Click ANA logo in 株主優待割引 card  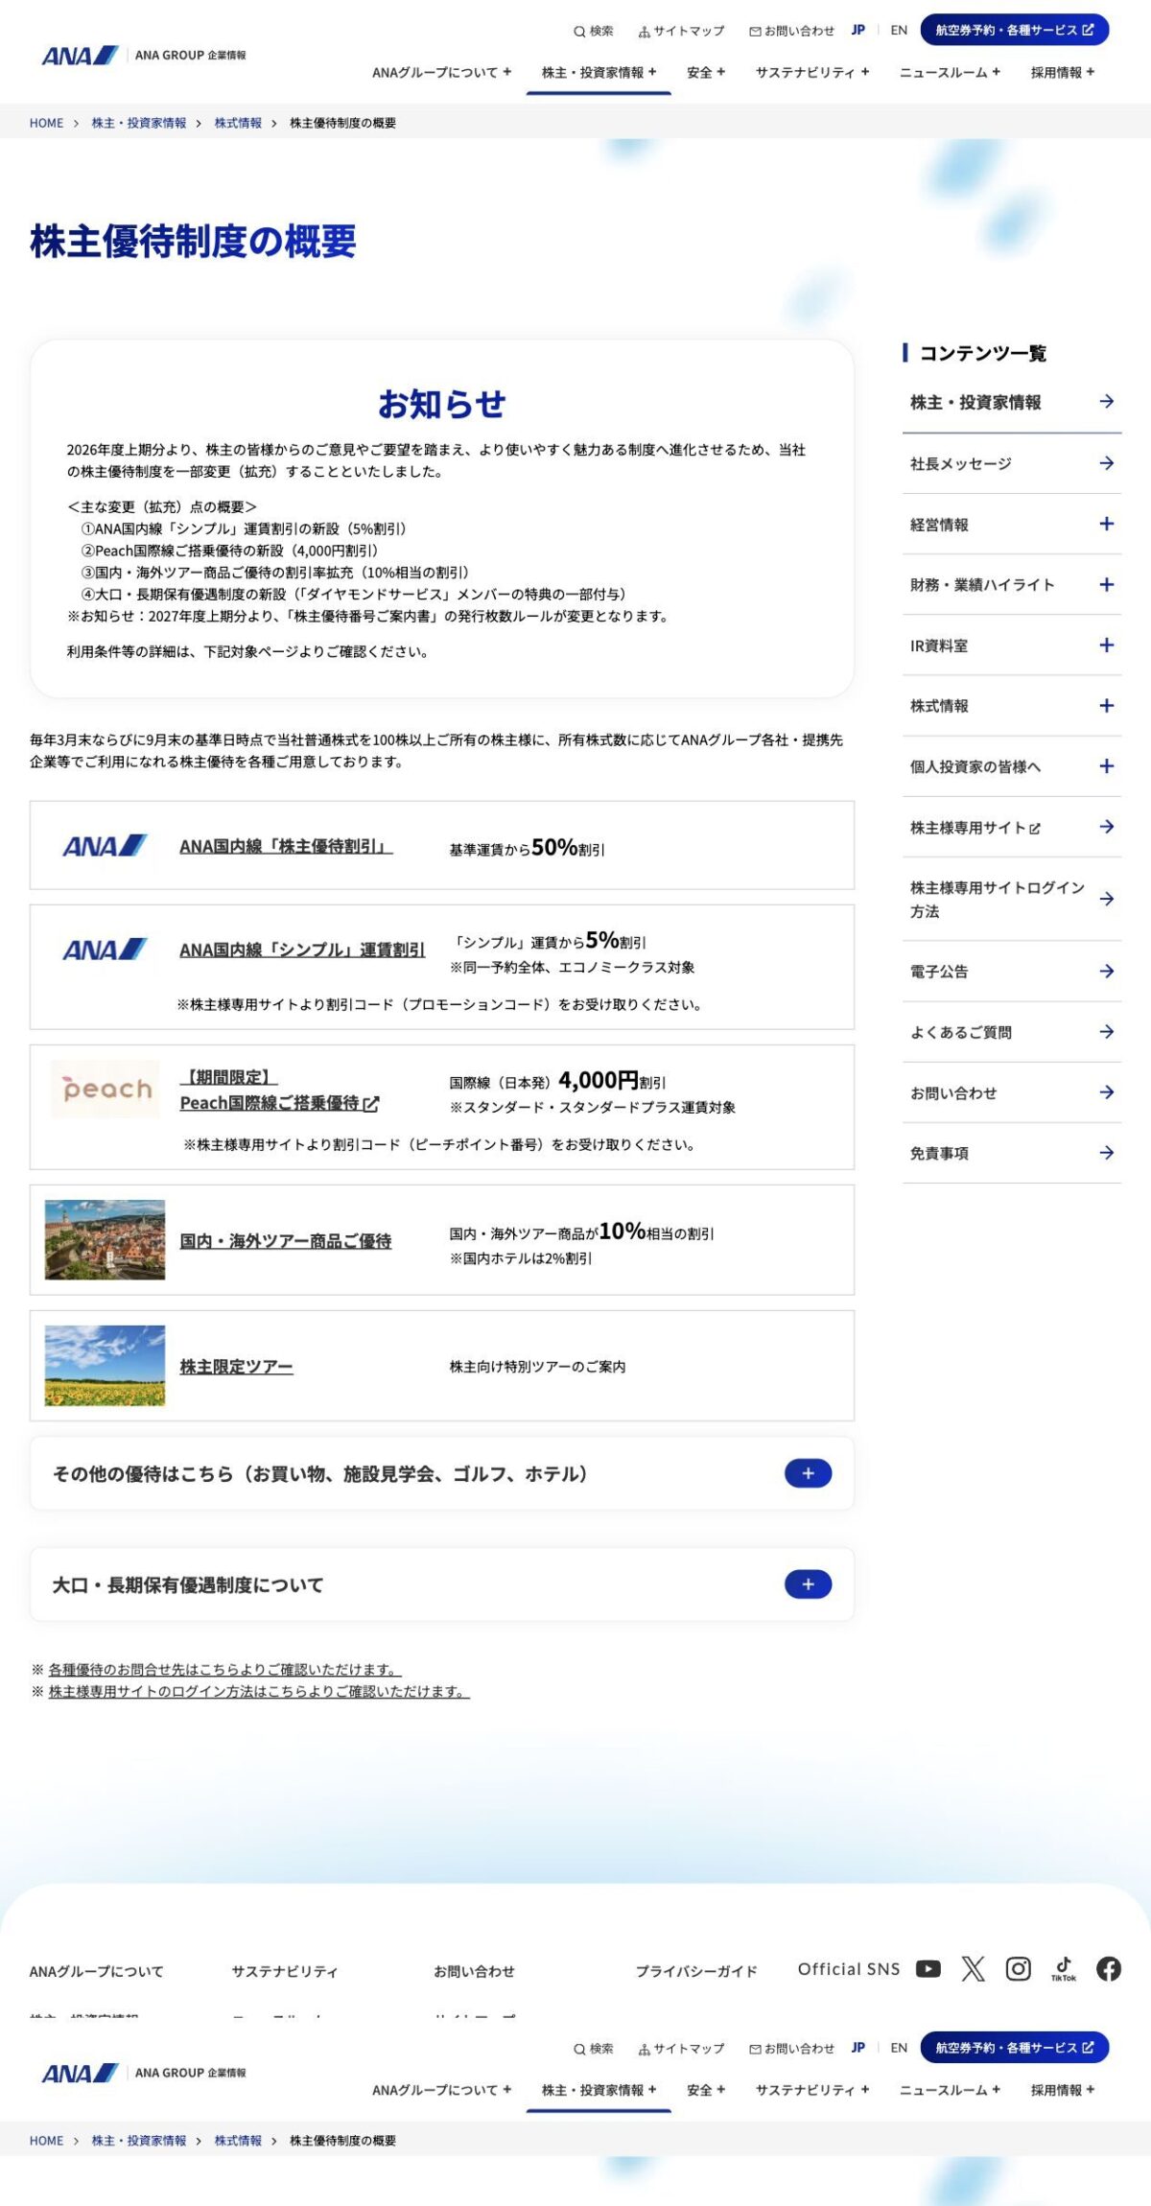(x=105, y=846)
